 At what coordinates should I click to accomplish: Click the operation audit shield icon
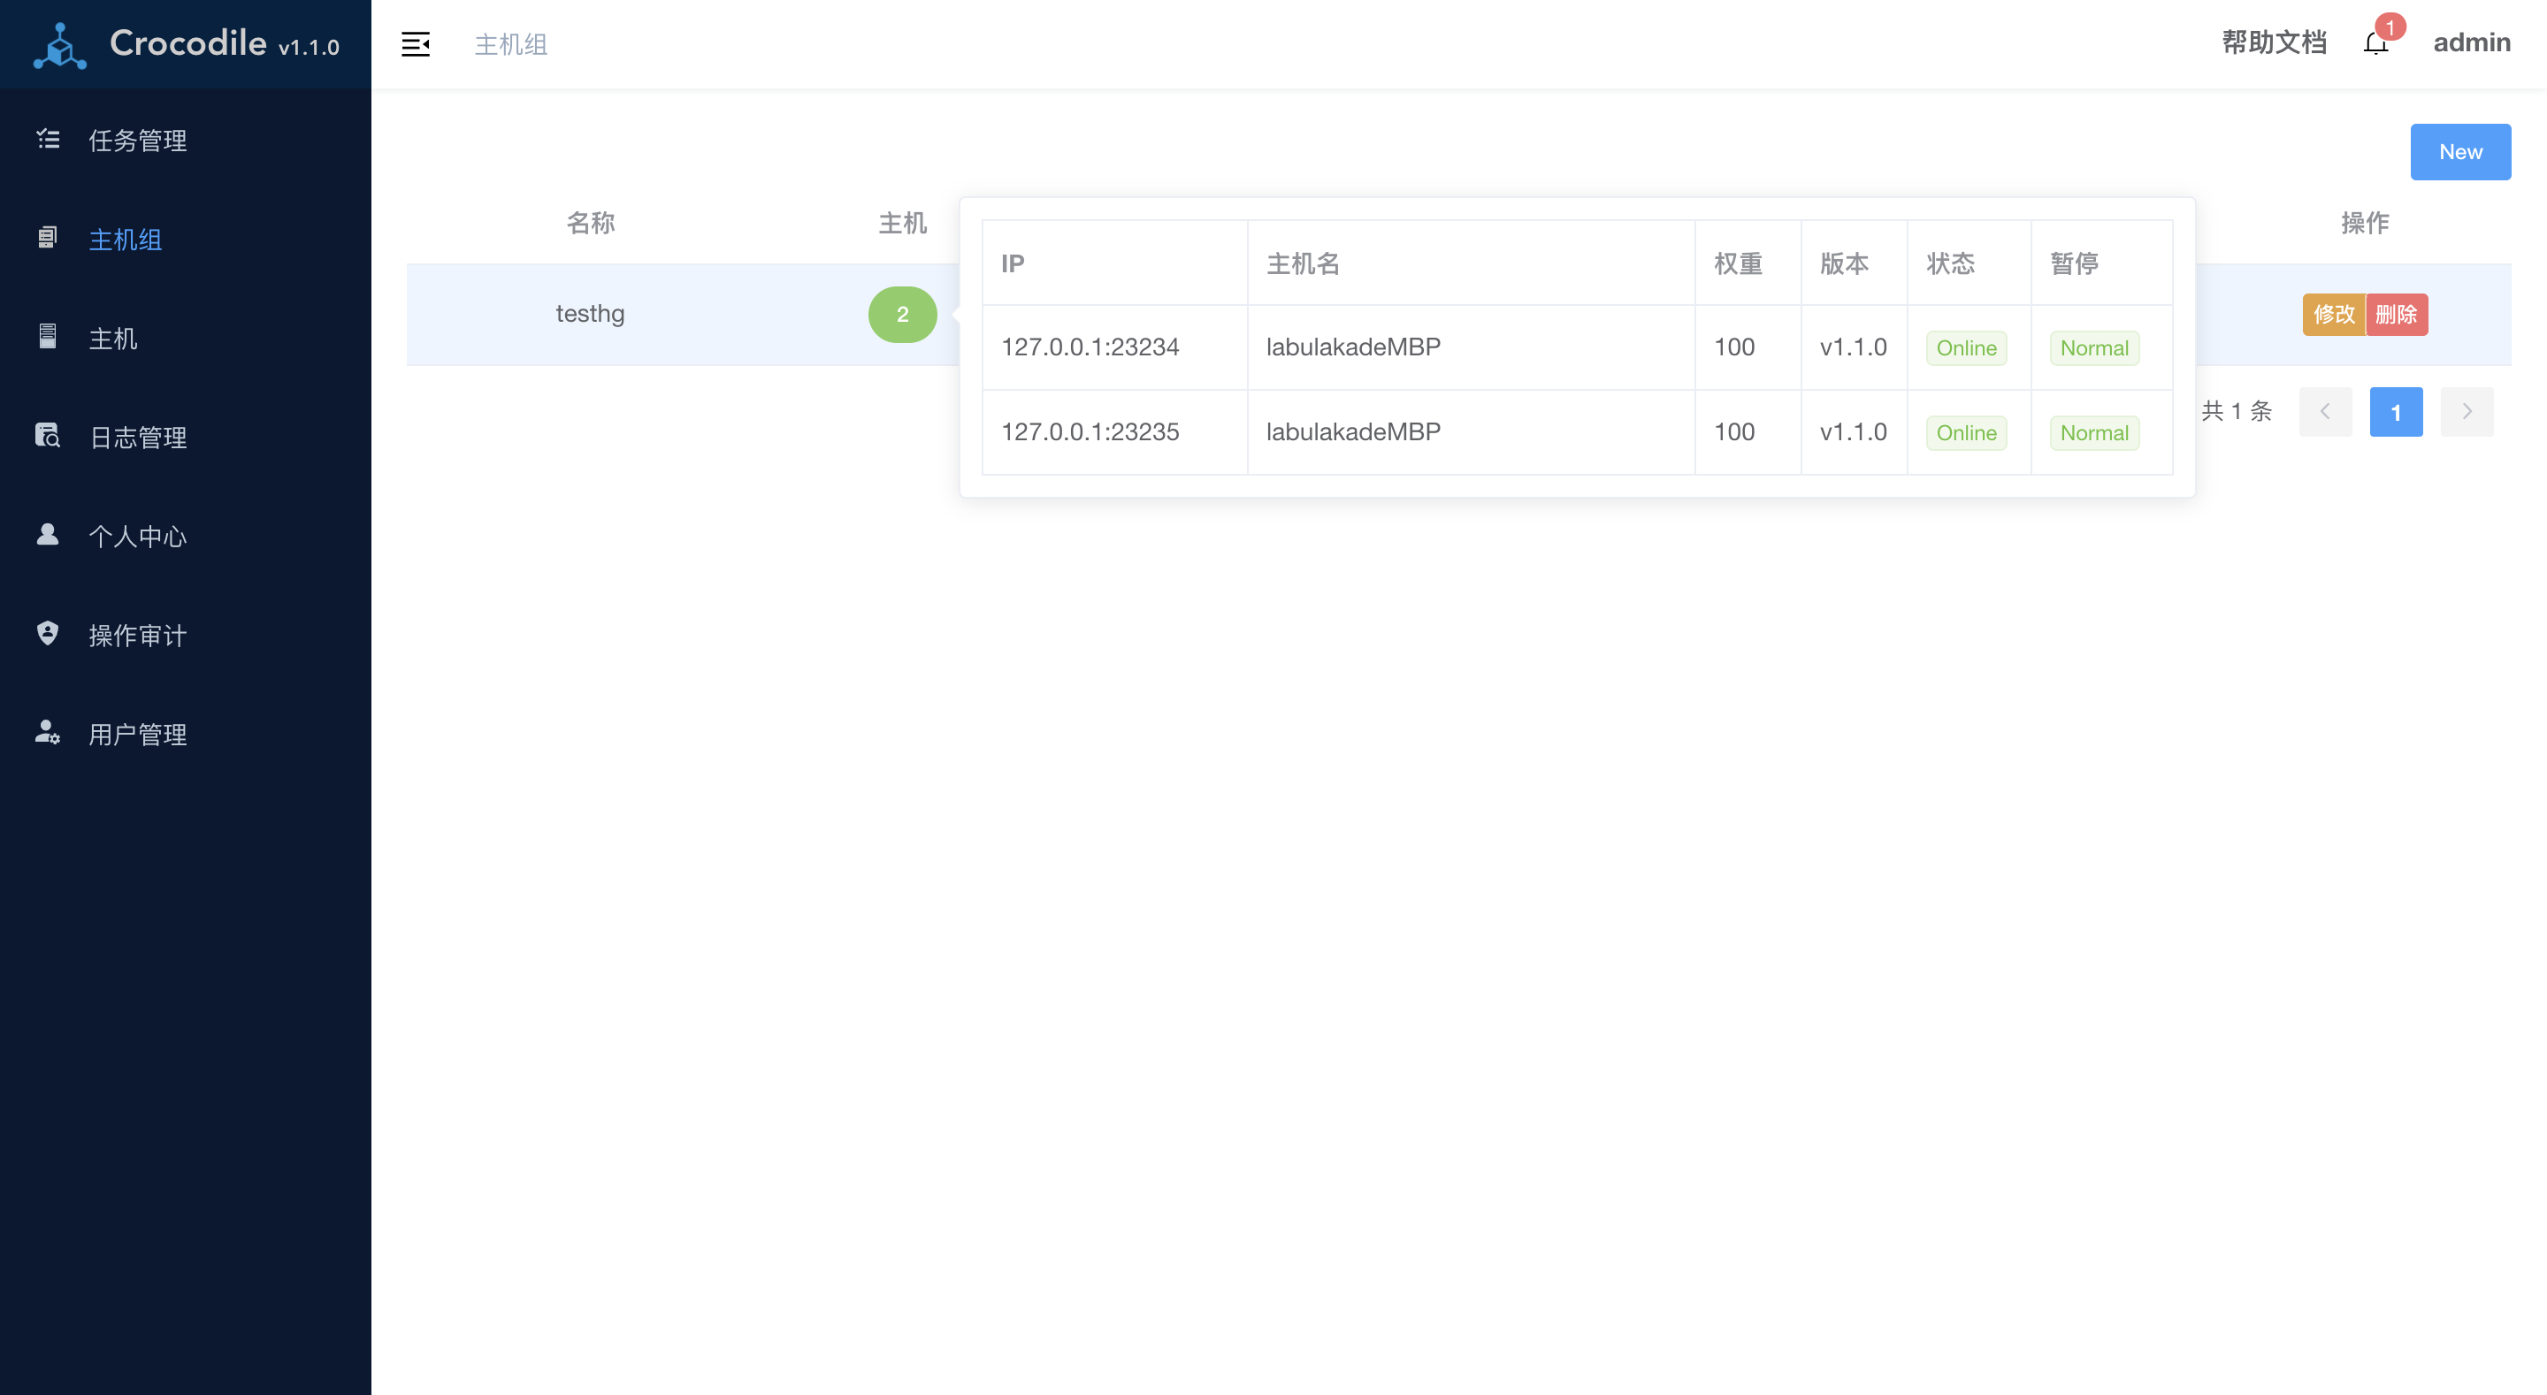click(48, 634)
